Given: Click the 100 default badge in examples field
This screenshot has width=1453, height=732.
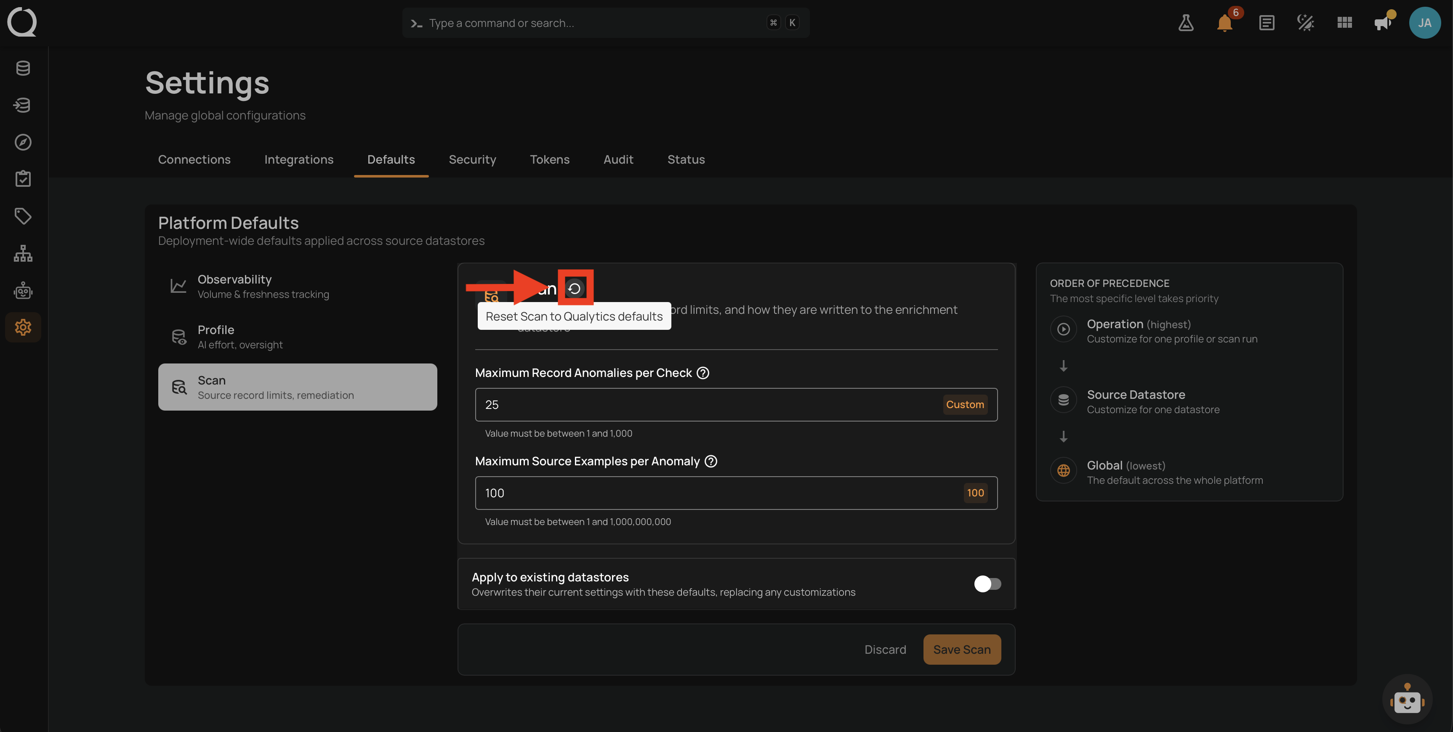Looking at the screenshot, I should click(x=975, y=493).
